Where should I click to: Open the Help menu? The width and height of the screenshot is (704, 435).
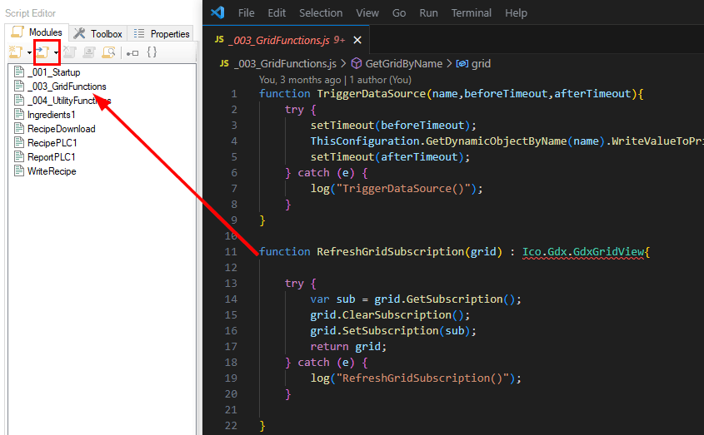click(516, 13)
